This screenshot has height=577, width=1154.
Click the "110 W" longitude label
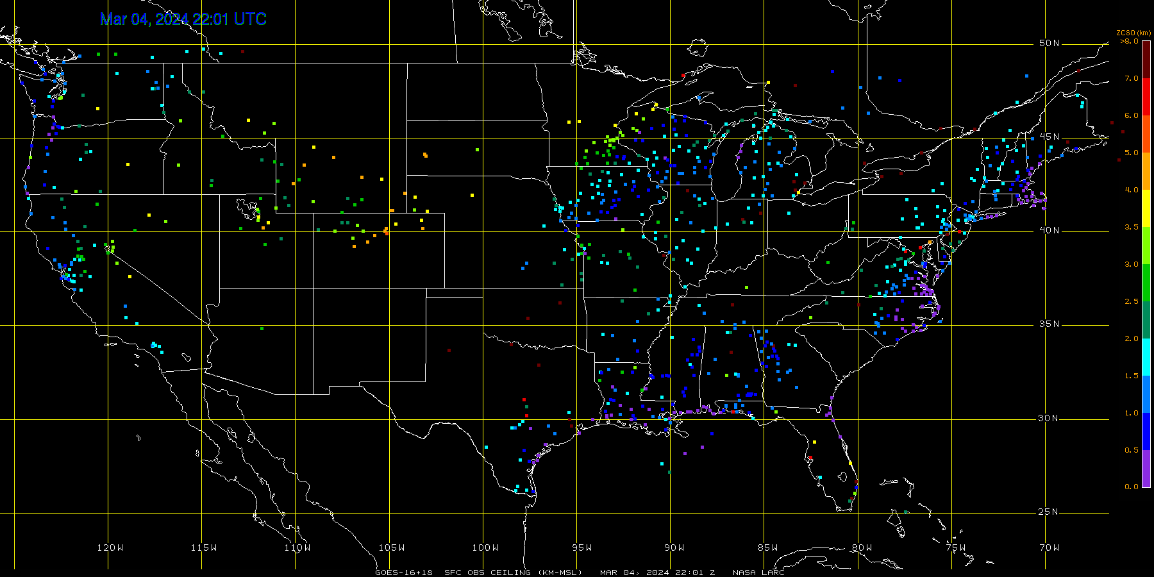coord(297,548)
